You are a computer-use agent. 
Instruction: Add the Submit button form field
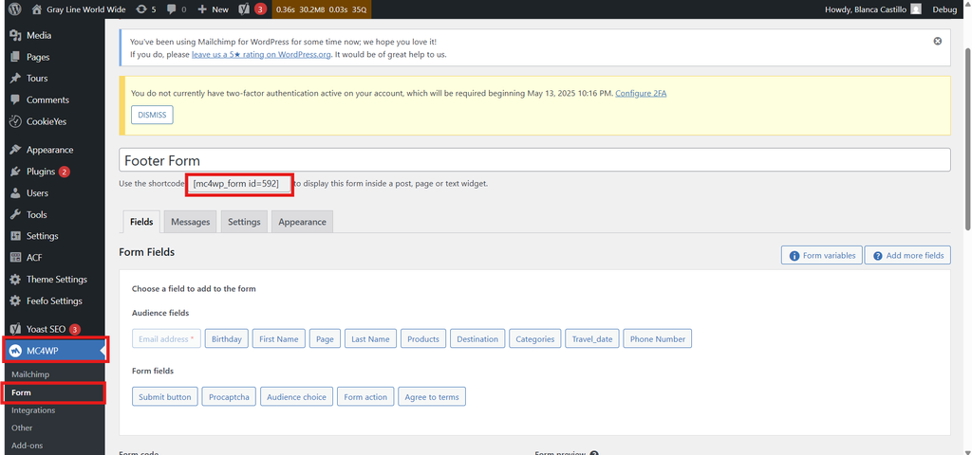click(165, 397)
